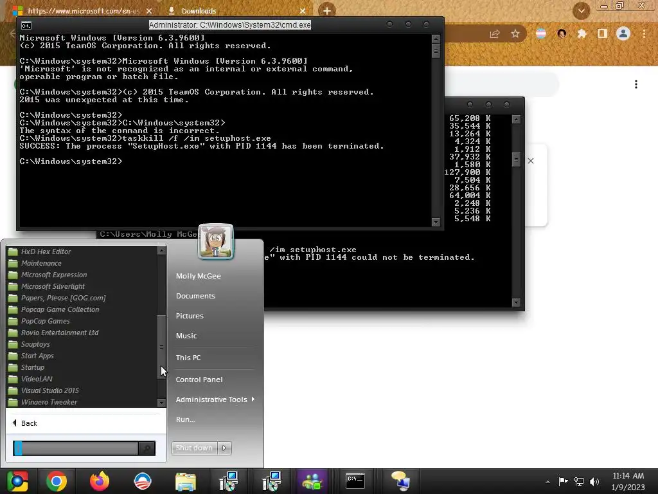Screen dimensions: 658x494
Task: Launch Firefox from the taskbar
Action: (100, 481)
